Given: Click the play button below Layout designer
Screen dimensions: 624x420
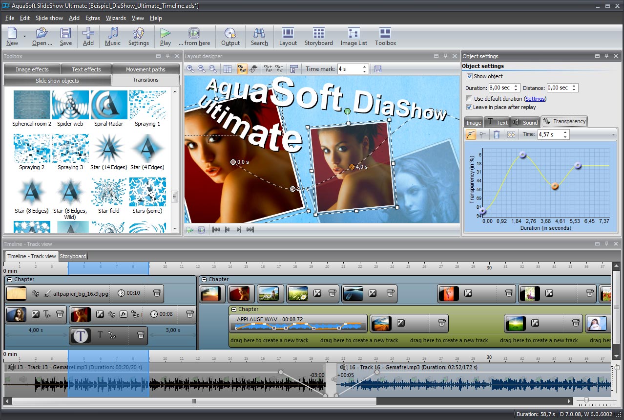Looking at the screenshot, I should point(190,229).
